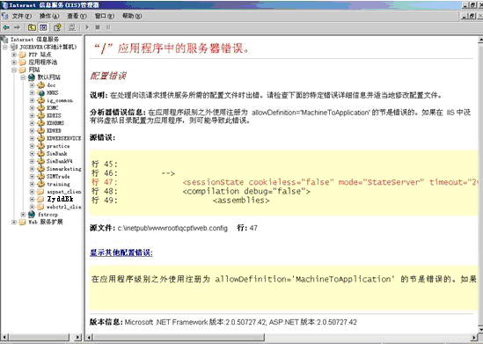Expand the fstrocp website node
Image resolution: width=483 pixels, height=344 pixels.
click(x=23, y=215)
